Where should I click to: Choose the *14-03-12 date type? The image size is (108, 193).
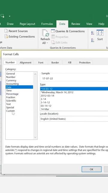(x=74, y=89)
